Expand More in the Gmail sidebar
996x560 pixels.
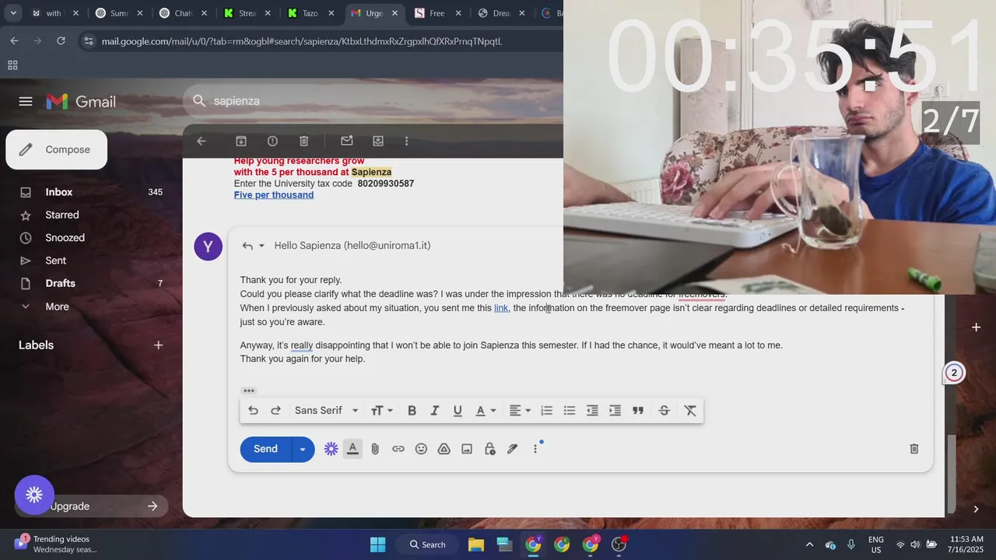click(x=57, y=306)
